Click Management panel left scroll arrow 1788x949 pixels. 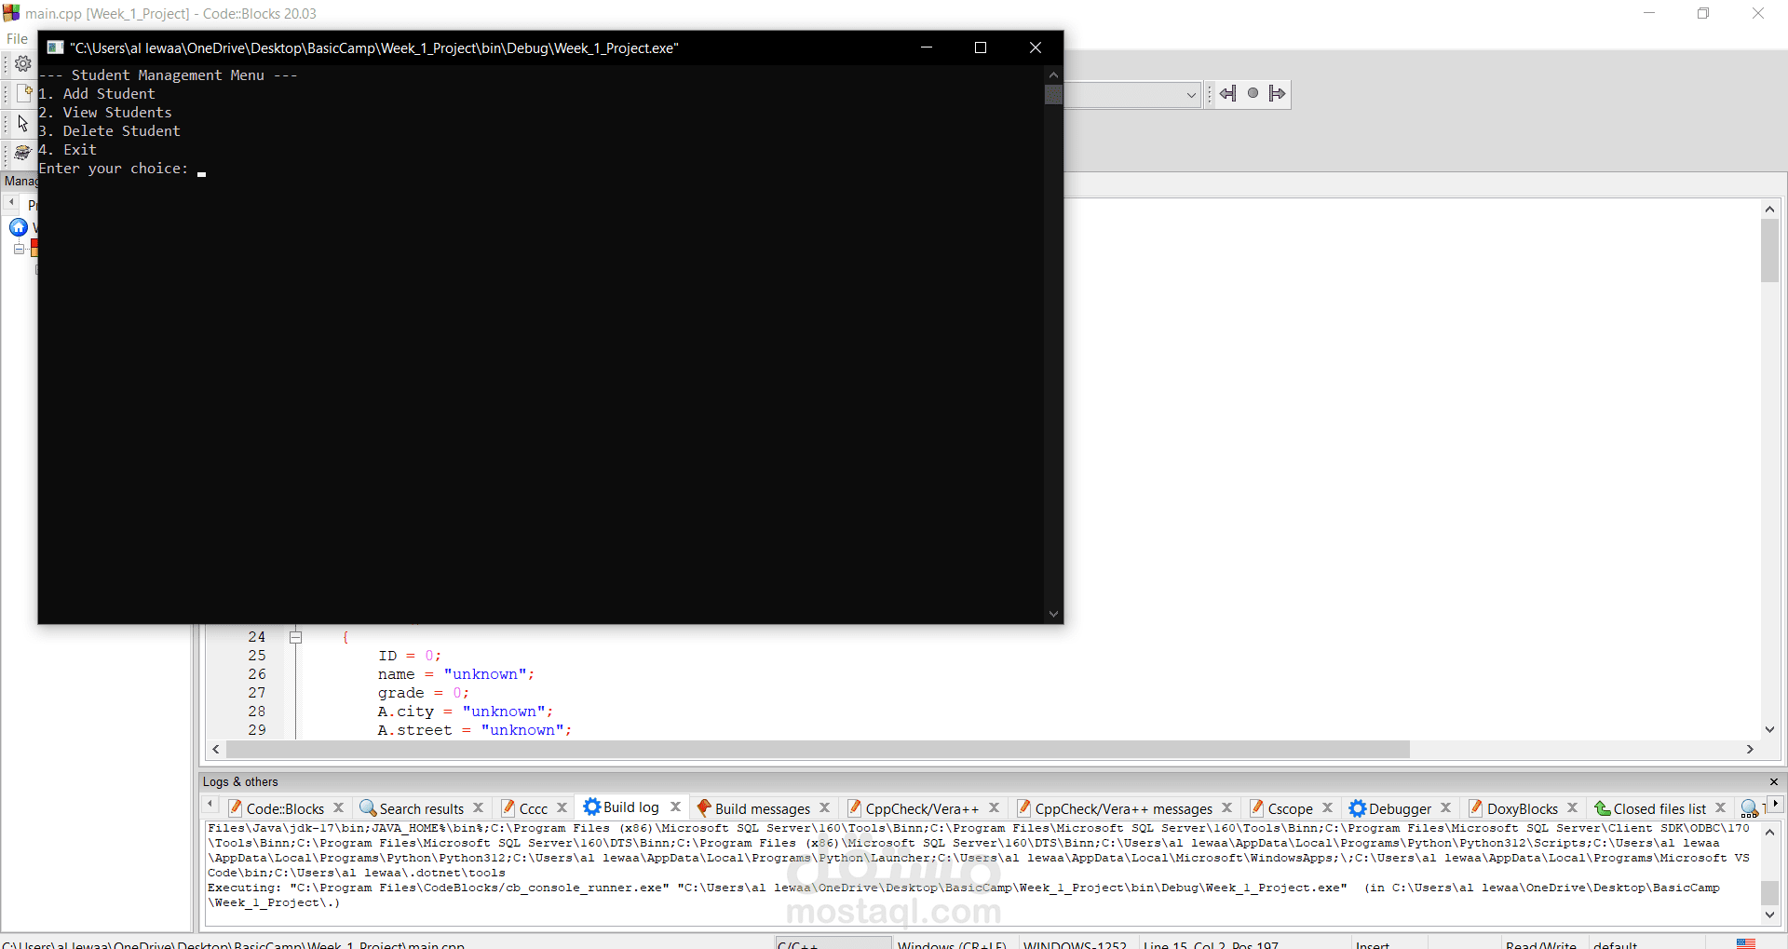[11, 202]
